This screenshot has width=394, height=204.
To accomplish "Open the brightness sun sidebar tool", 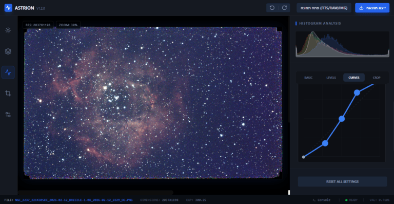I will 8,30.
